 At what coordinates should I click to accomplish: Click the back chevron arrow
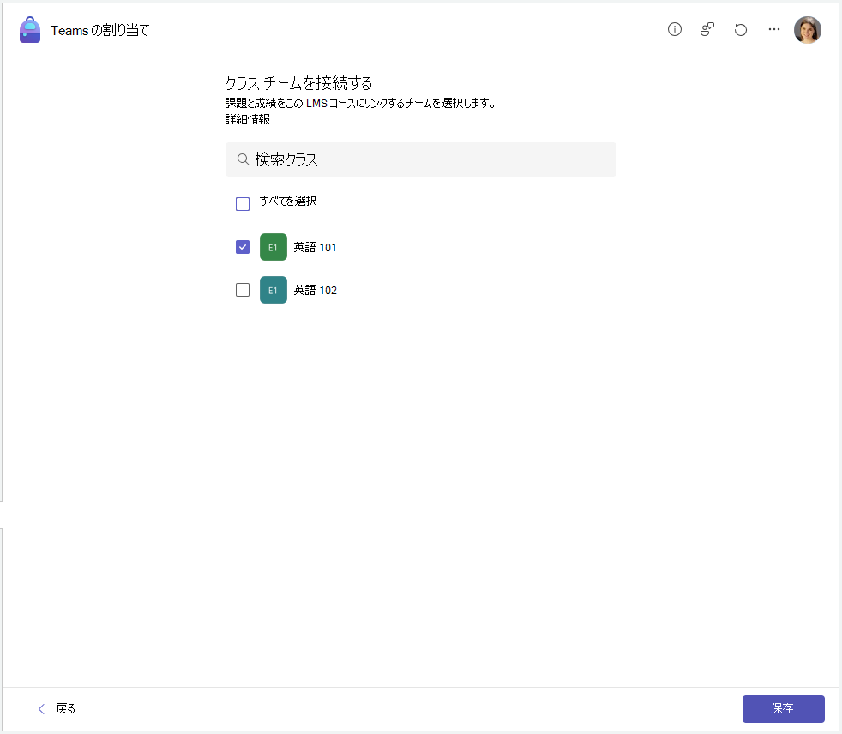point(41,709)
